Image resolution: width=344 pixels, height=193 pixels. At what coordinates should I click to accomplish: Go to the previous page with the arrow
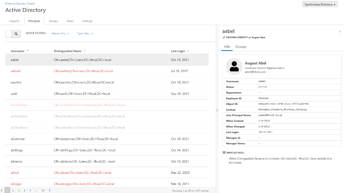[2, 190]
